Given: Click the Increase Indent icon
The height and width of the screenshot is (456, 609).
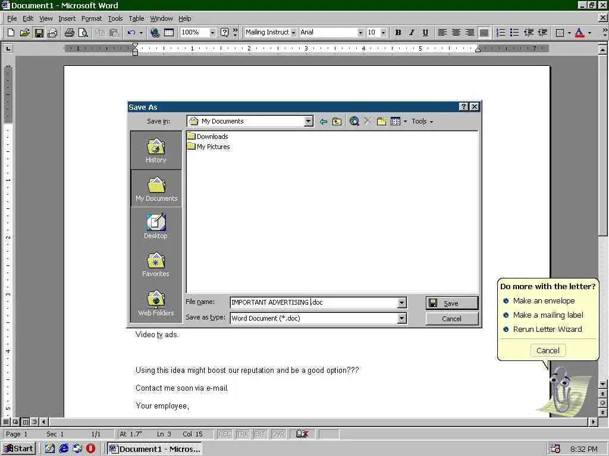Looking at the screenshot, I should pos(542,33).
